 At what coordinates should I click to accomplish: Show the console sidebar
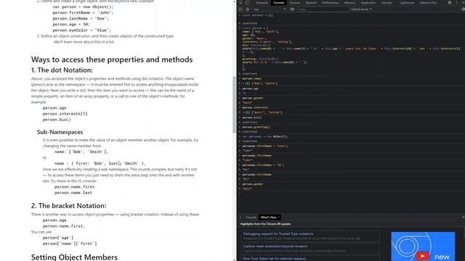click(240, 9)
